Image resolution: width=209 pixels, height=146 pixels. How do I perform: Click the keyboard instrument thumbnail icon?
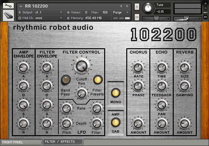tap(8, 15)
